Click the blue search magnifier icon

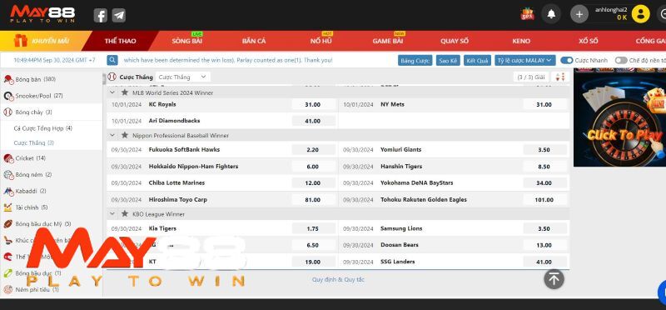pyautogui.click(x=112, y=60)
